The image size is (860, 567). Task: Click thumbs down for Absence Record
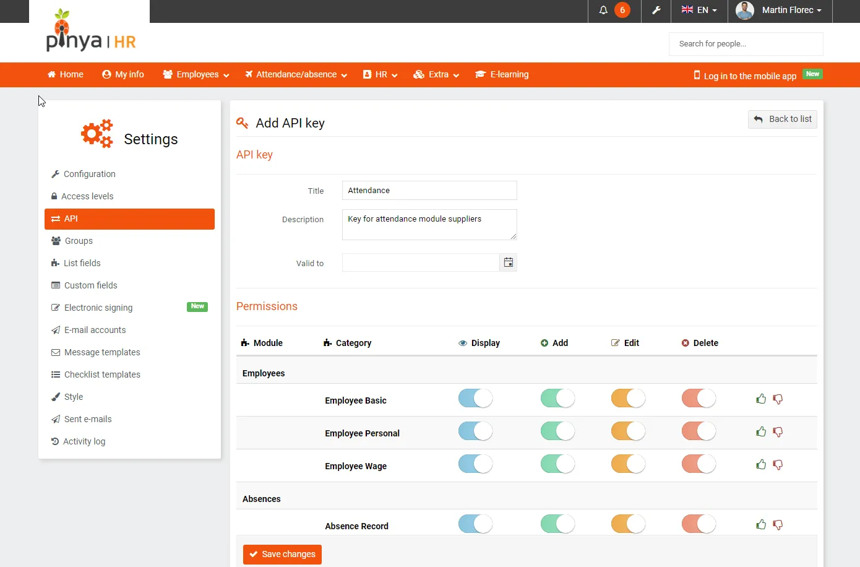778,525
